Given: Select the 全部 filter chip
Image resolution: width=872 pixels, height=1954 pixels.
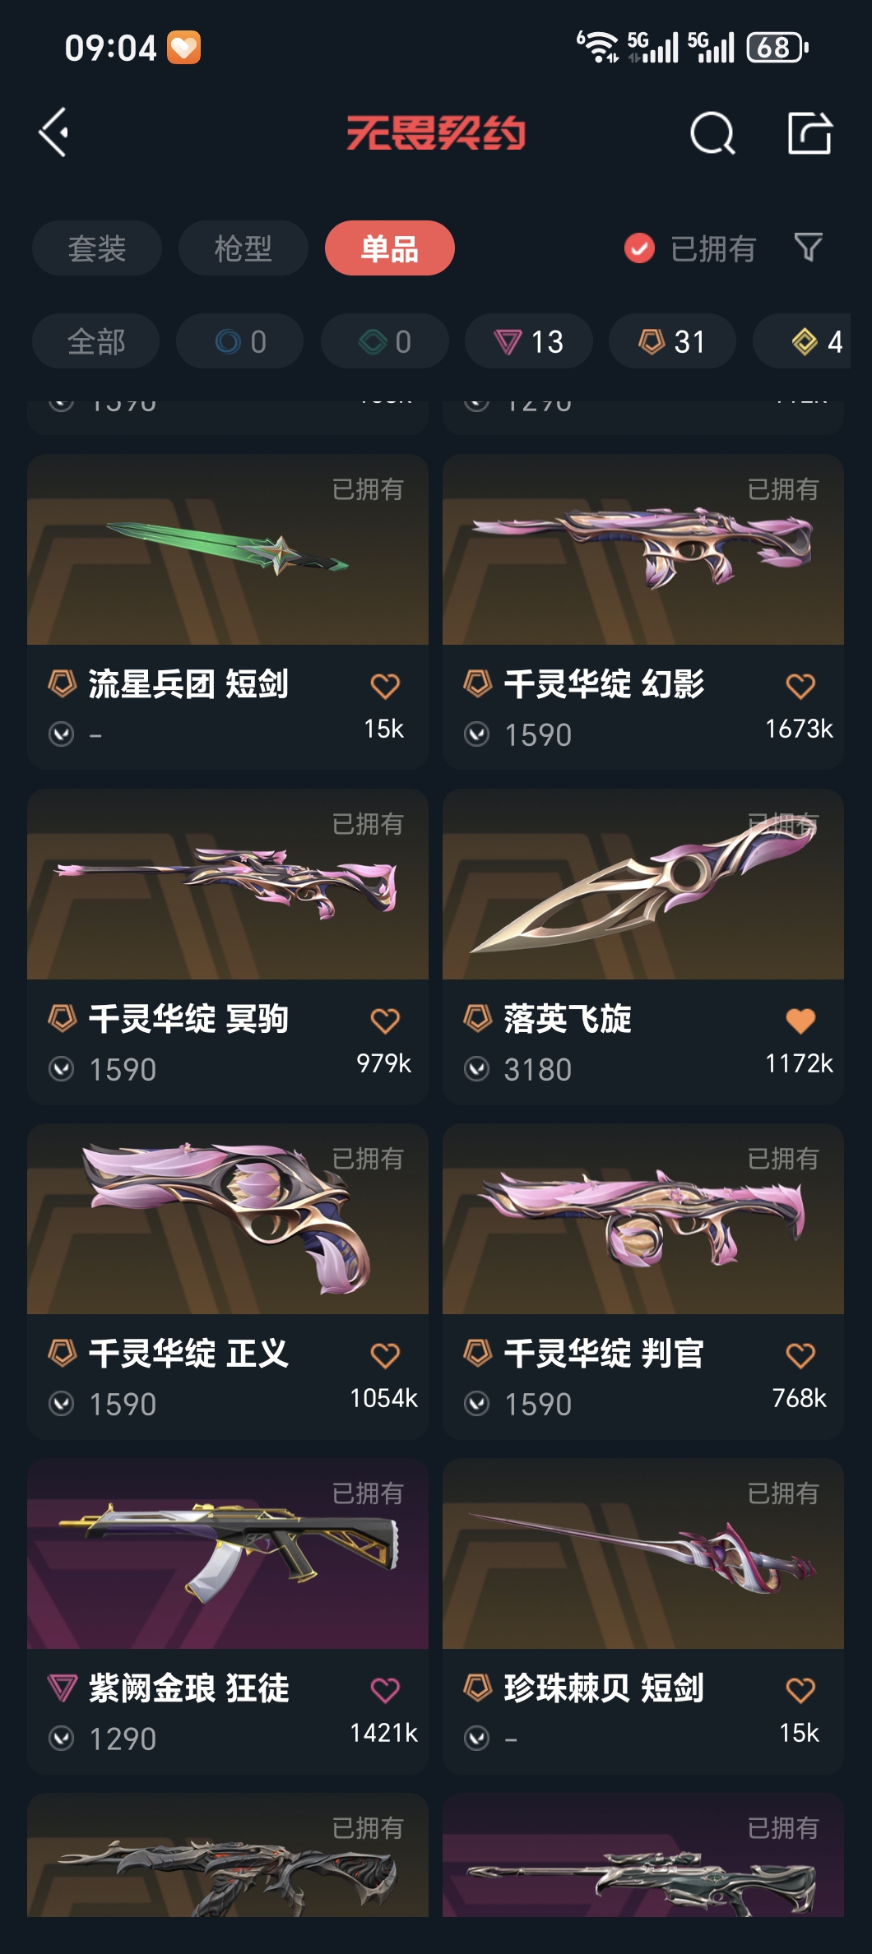Looking at the screenshot, I should [x=95, y=341].
